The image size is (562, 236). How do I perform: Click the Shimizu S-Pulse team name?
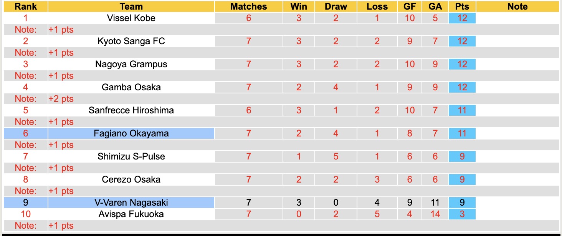coord(131,156)
